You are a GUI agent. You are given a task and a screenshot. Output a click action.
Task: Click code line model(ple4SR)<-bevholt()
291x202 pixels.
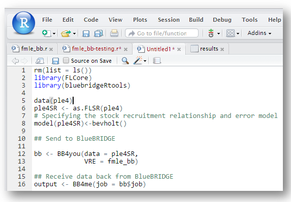coord(80,124)
